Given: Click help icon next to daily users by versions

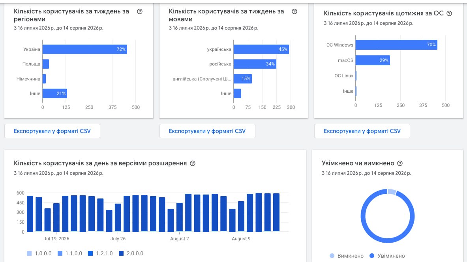Looking at the screenshot, I should 193,163.
